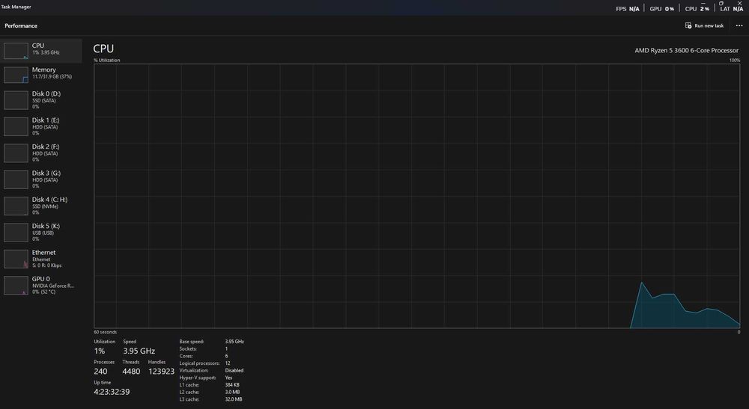Click the Up time value 4:23:32:39

point(112,392)
